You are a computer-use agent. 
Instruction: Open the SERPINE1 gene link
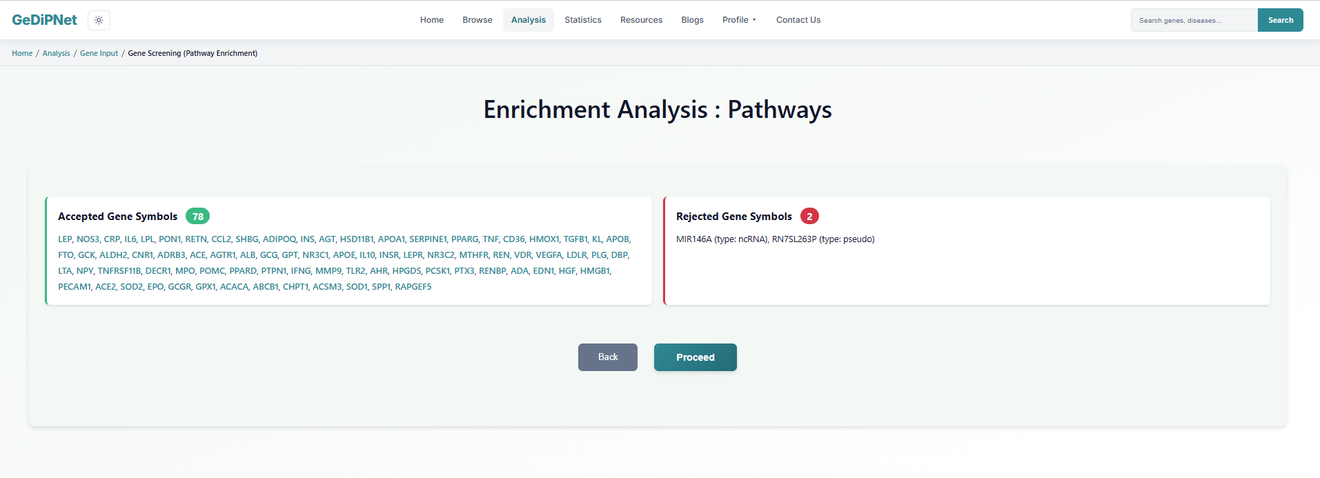tap(428, 239)
